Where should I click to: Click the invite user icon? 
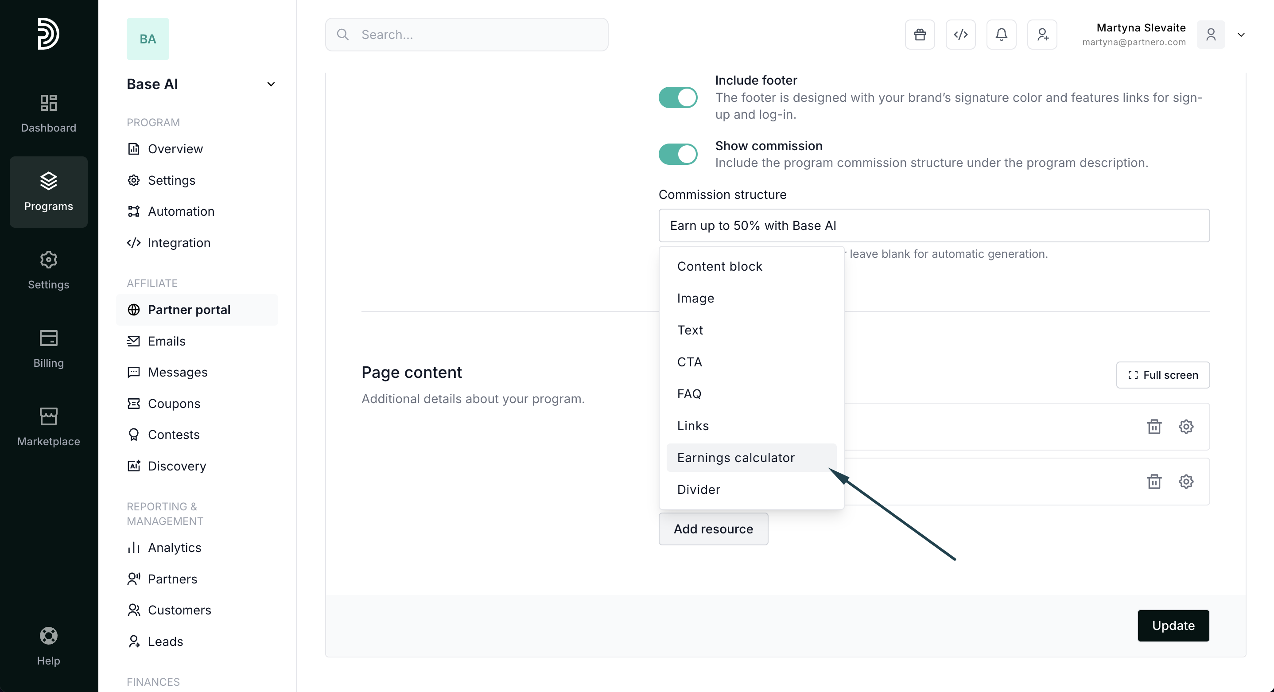tap(1042, 35)
